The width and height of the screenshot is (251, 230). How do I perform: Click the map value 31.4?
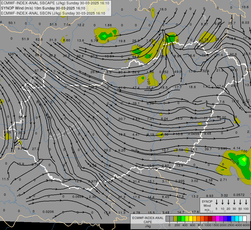[136, 182]
